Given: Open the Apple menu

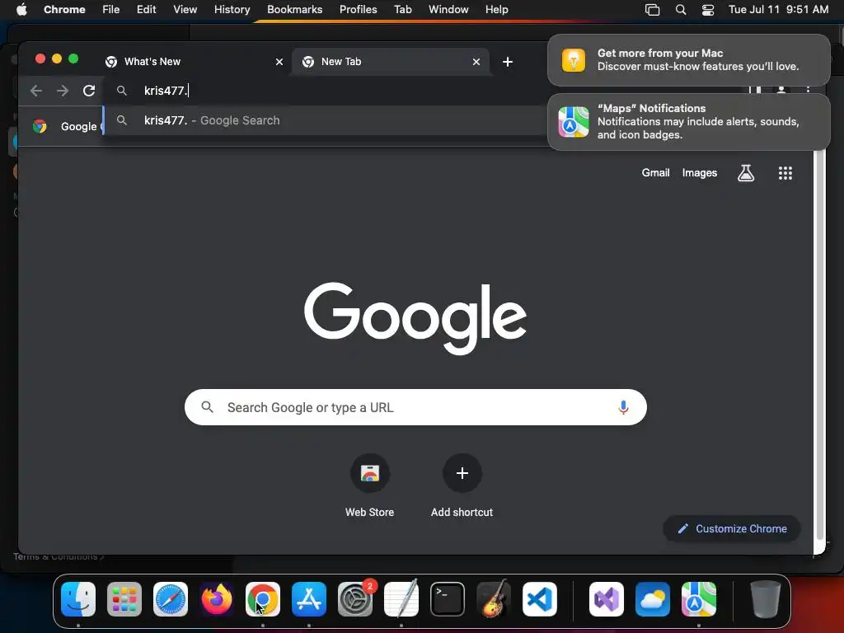Looking at the screenshot, I should 21,10.
